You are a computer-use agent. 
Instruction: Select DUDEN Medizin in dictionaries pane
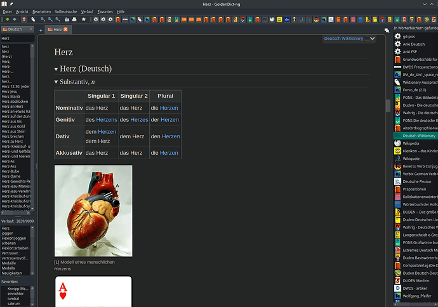point(416,280)
